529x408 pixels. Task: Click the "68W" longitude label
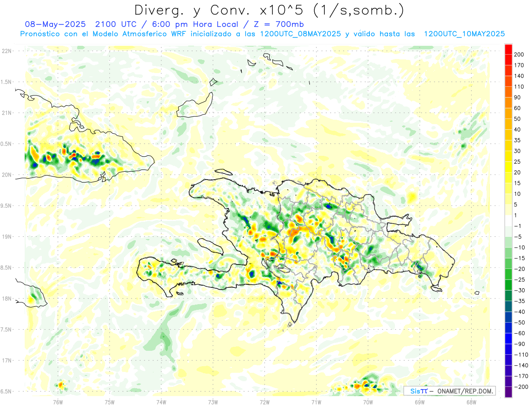(x=471, y=401)
